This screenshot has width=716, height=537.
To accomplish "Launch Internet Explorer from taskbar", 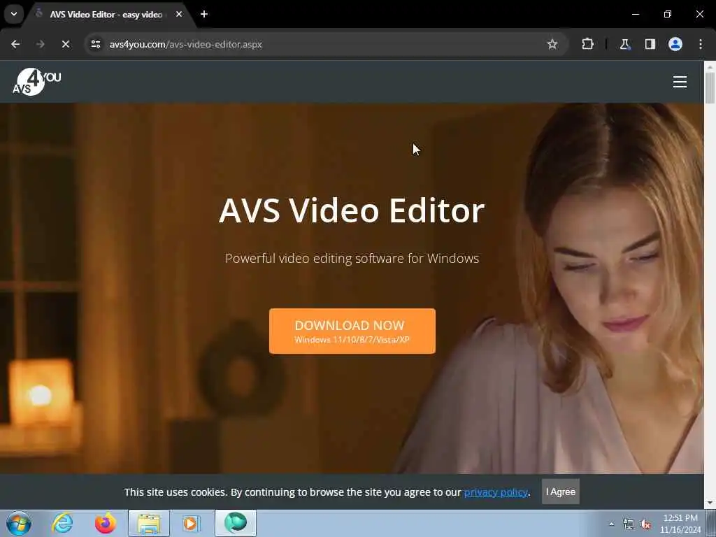I will click(62, 523).
